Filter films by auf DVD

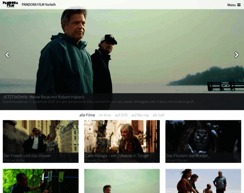121,115
